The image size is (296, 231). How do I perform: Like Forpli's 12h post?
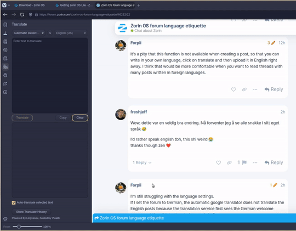pyautogui.click(x=234, y=89)
